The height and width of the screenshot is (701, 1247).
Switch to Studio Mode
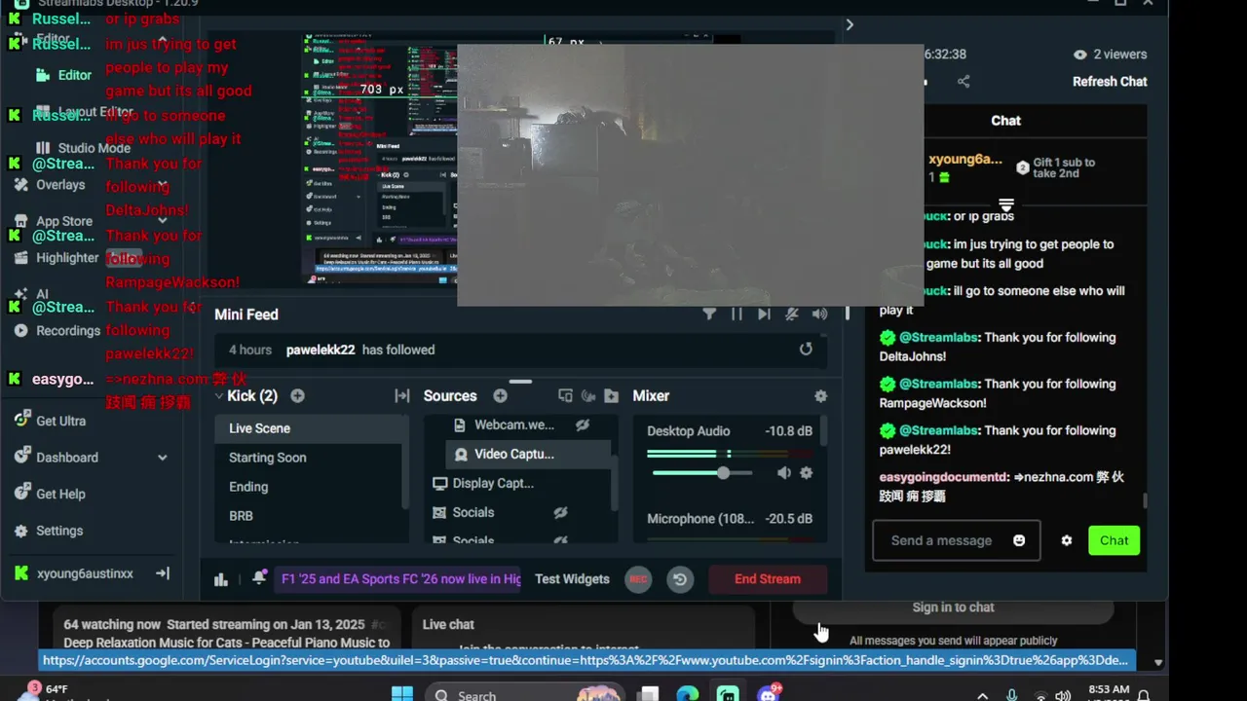[x=94, y=148]
